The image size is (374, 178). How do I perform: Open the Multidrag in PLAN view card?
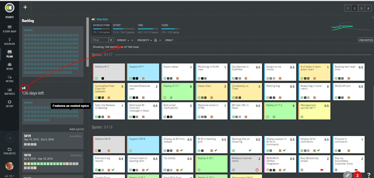pos(211,72)
